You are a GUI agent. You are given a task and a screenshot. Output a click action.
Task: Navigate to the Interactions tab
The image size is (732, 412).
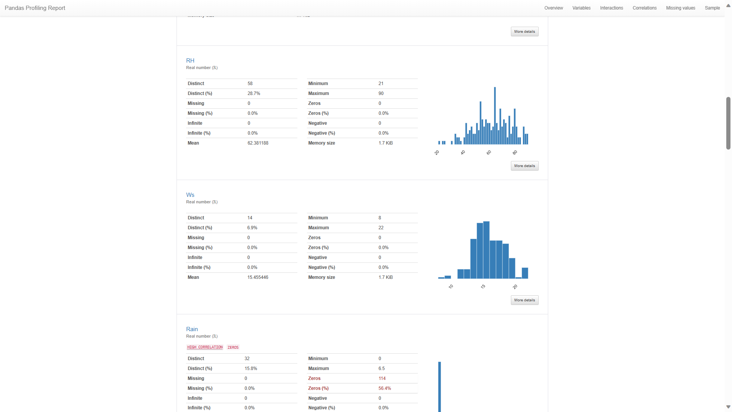pos(612,8)
